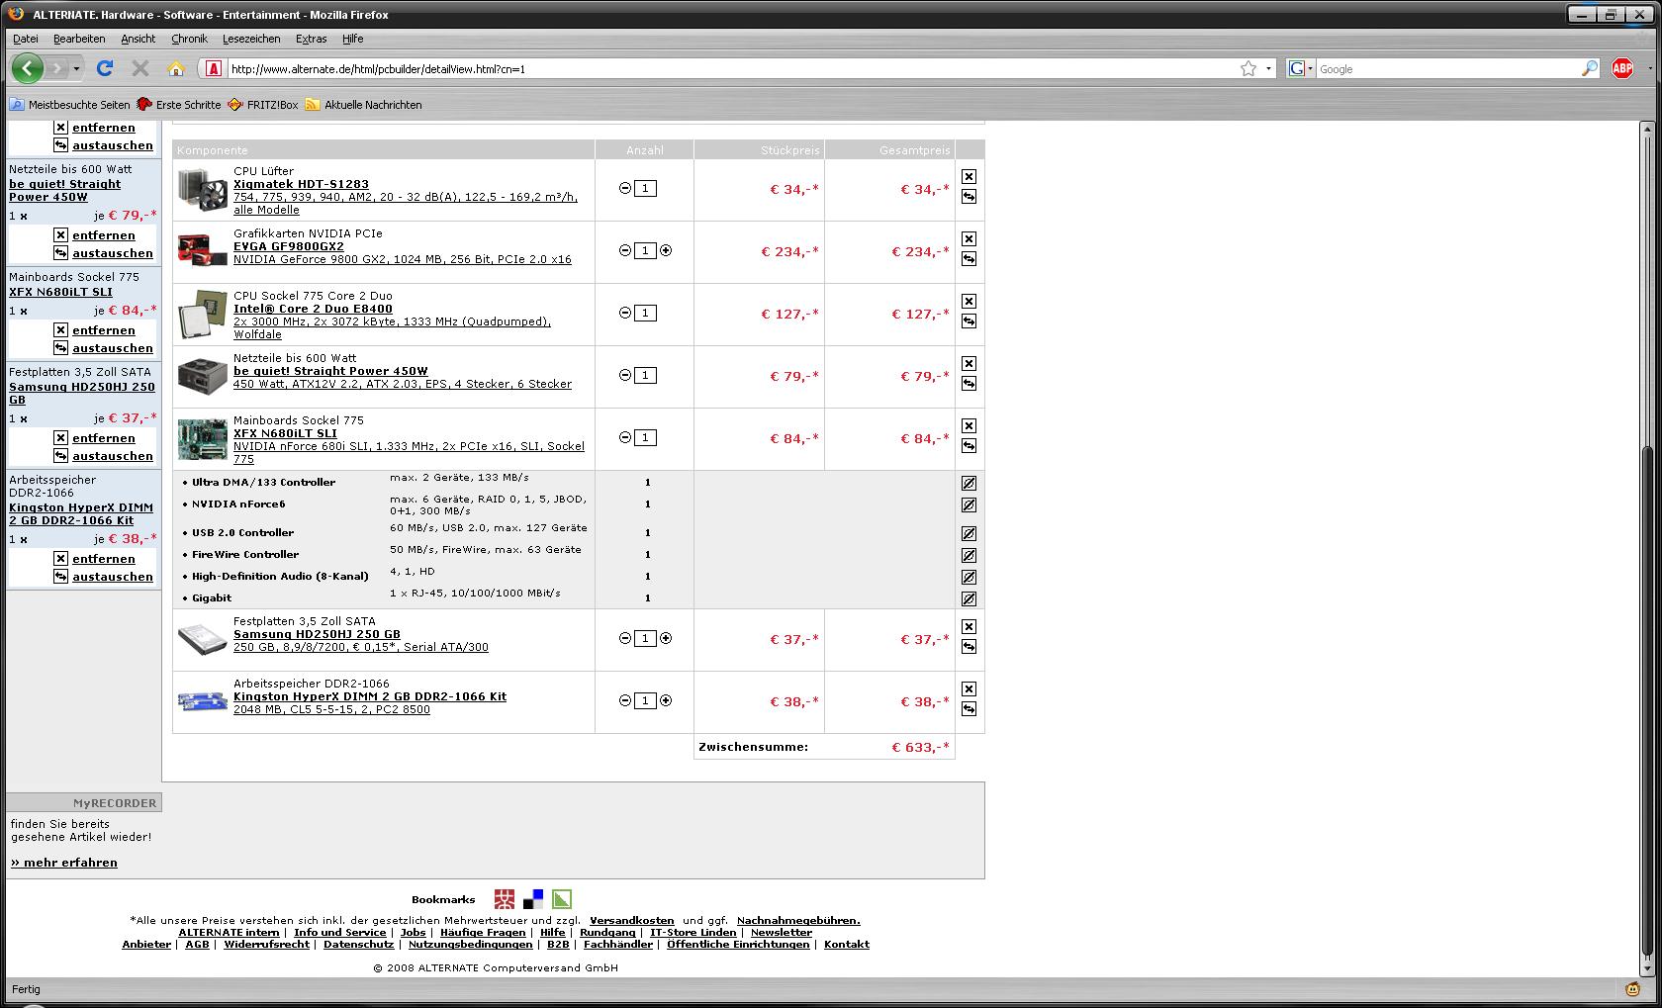The image size is (1662, 1008).
Task: Click the red Bookmarks service icon
Action: coord(505,899)
